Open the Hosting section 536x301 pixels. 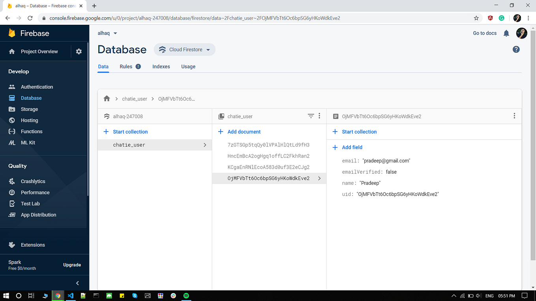pyautogui.click(x=29, y=120)
